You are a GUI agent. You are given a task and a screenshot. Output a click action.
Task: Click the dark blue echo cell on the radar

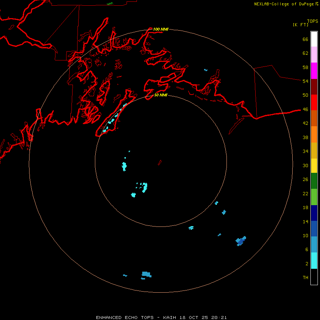(241, 242)
